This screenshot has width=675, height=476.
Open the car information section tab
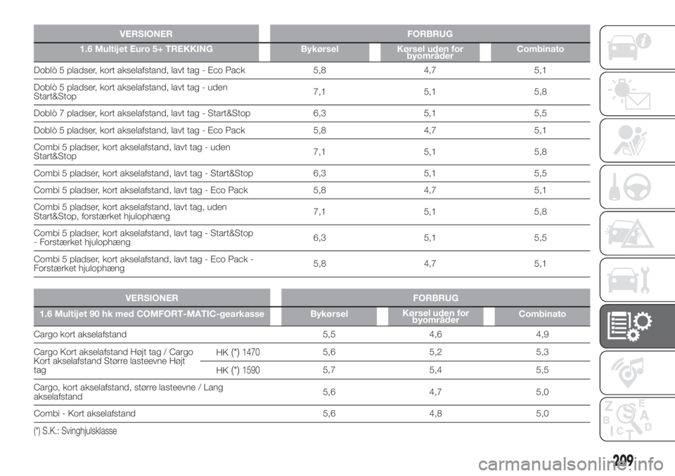coord(637,47)
